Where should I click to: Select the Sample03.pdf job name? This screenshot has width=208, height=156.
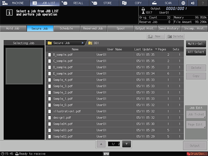click(63, 130)
